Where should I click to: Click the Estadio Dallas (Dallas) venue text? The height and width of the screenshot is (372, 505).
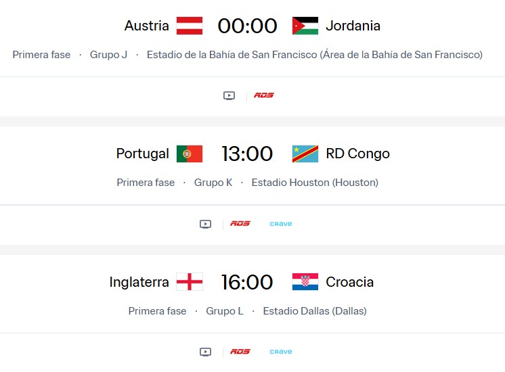[x=315, y=311]
